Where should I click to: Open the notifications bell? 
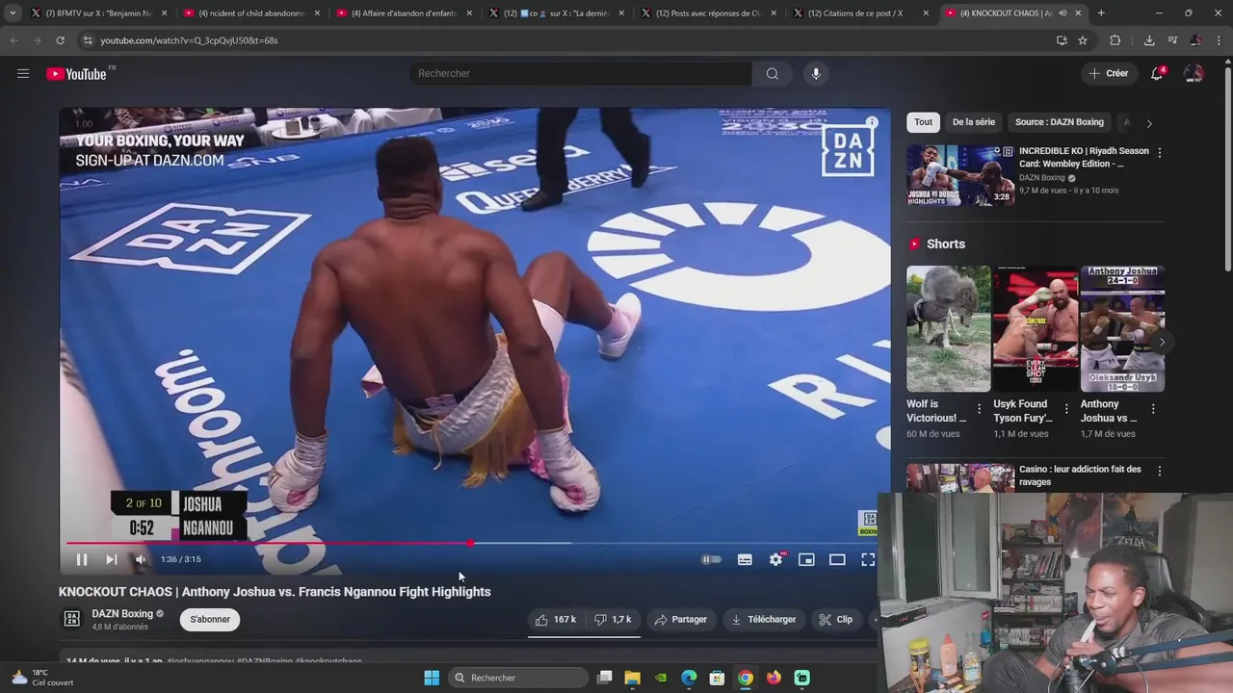1157,73
